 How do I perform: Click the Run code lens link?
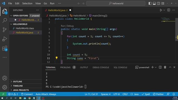click(x=63, y=26)
